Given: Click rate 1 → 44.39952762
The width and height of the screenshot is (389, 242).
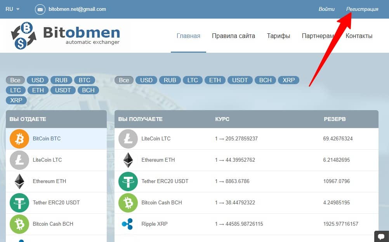Looking at the screenshot, I should point(235,160).
